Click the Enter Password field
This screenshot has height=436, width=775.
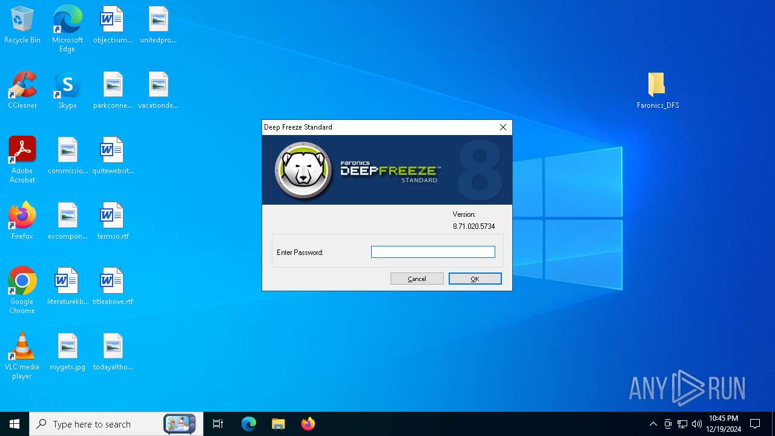[x=433, y=252]
